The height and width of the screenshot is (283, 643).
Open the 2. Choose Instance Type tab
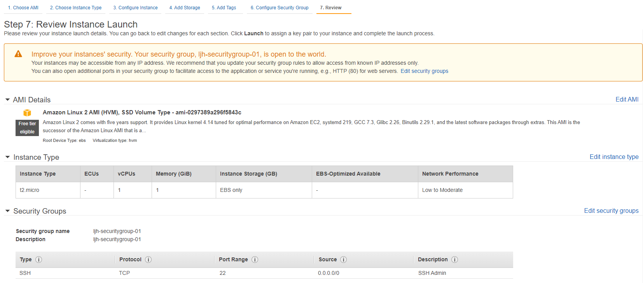[76, 8]
